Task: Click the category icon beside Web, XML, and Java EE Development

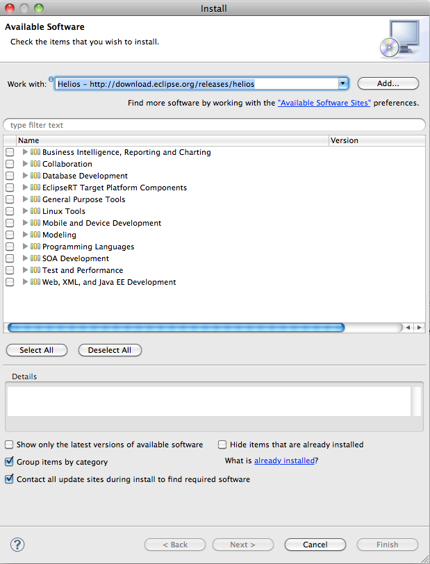Action: [35, 282]
